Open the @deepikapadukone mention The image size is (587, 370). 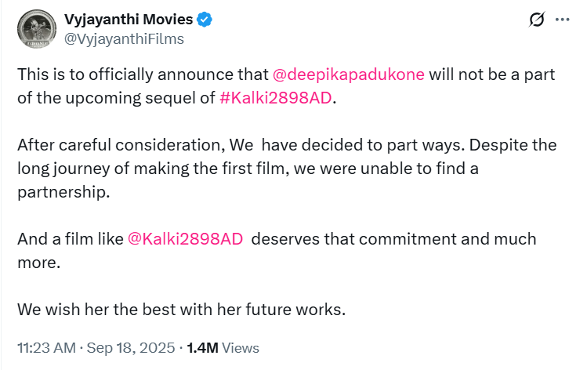348,74
